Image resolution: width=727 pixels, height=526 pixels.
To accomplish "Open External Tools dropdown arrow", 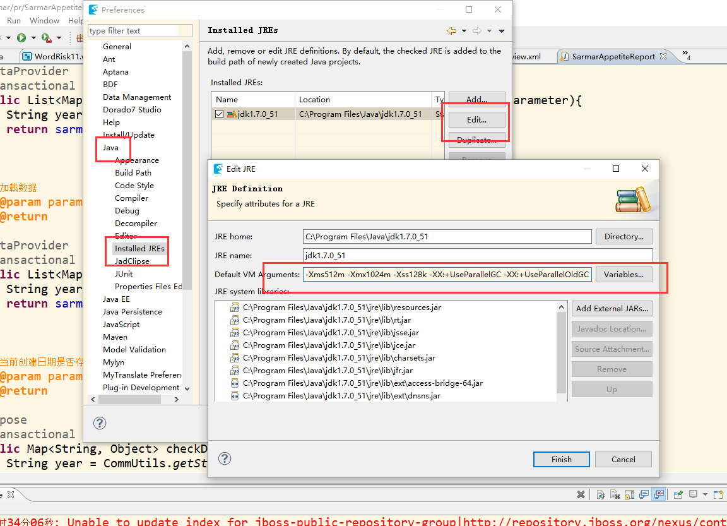I will point(59,38).
